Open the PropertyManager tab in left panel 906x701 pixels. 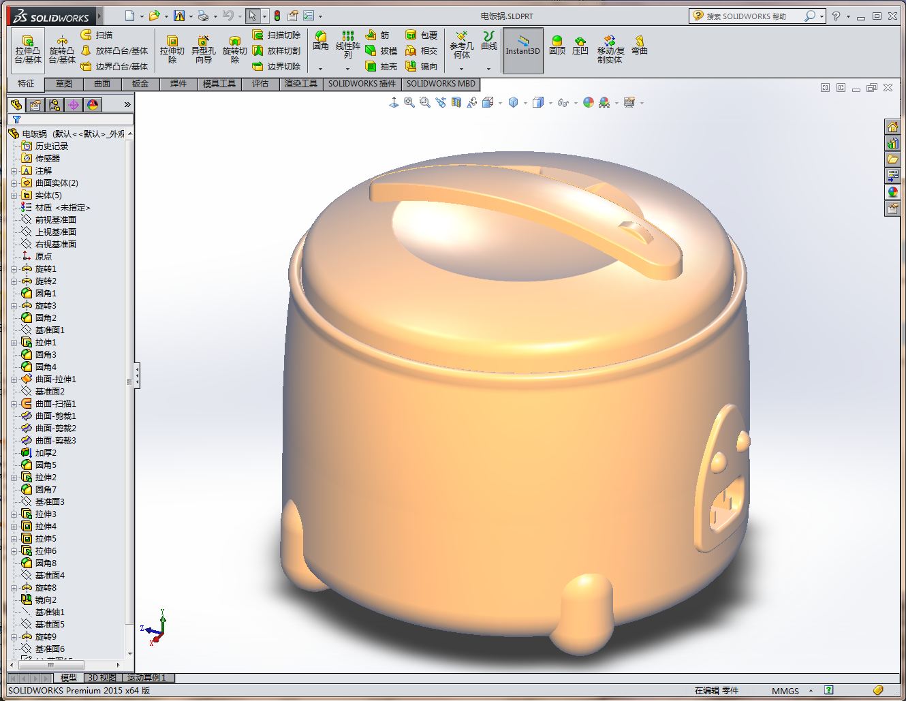pyautogui.click(x=35, y=104)
